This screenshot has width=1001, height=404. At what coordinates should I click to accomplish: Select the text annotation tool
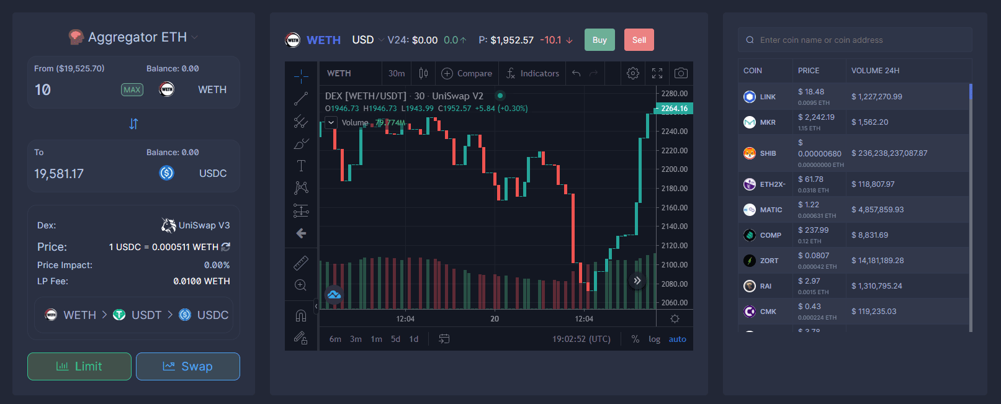click(x=301, y=166)
